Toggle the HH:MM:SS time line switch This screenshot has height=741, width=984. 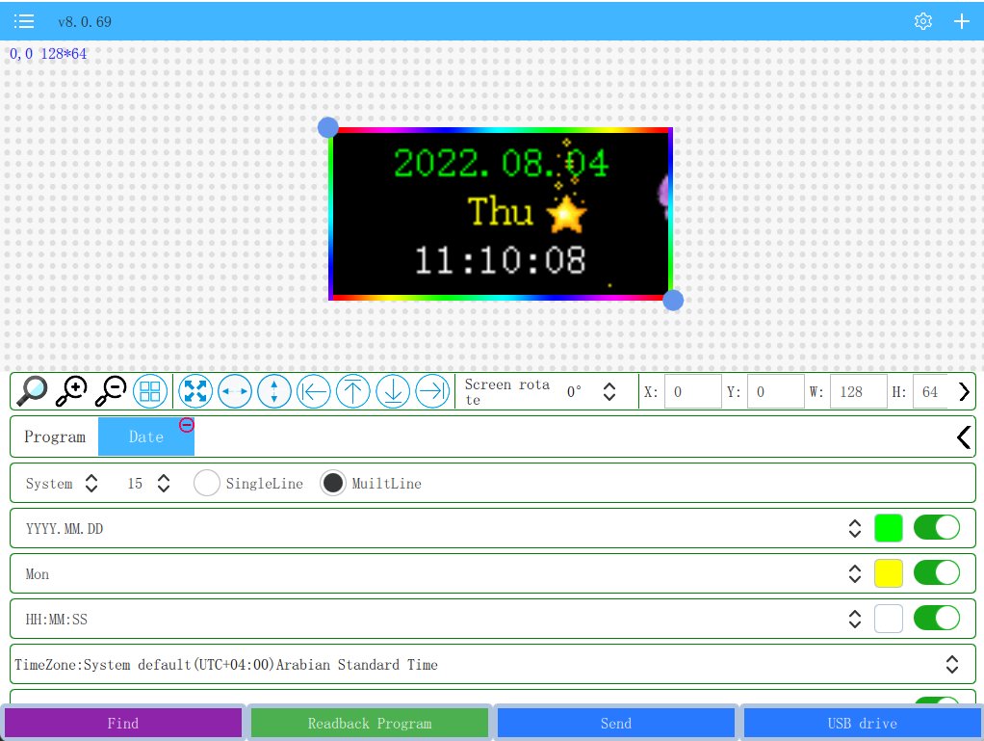(x=936, y=618)
